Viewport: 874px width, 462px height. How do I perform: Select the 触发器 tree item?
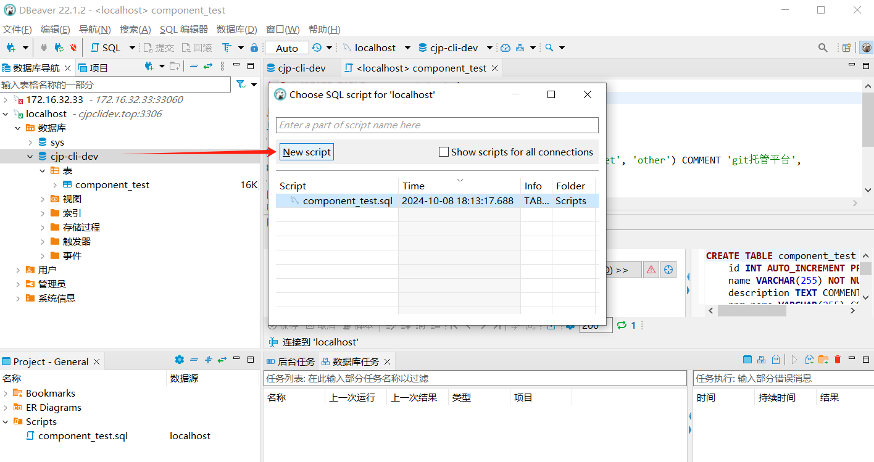tap(77, 241)
